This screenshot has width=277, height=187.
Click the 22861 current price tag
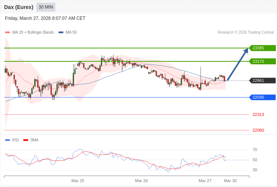[262, 80]
